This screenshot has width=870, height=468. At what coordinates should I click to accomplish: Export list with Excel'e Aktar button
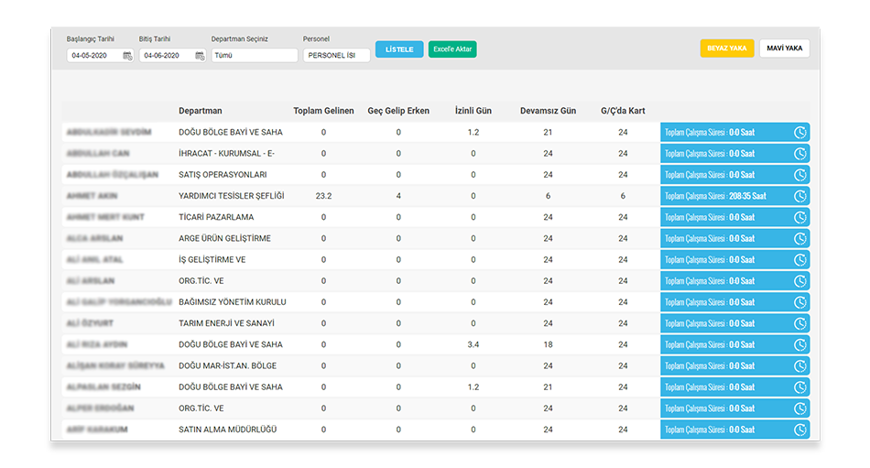point(452,49)
